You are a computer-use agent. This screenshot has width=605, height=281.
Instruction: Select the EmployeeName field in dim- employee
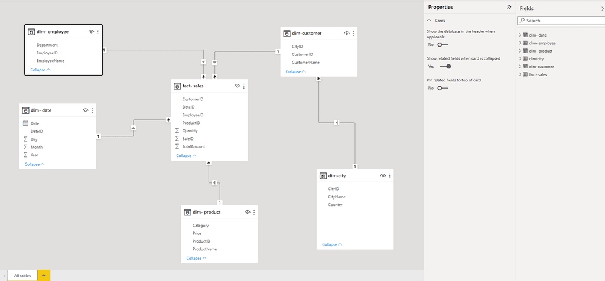[51, 61]
